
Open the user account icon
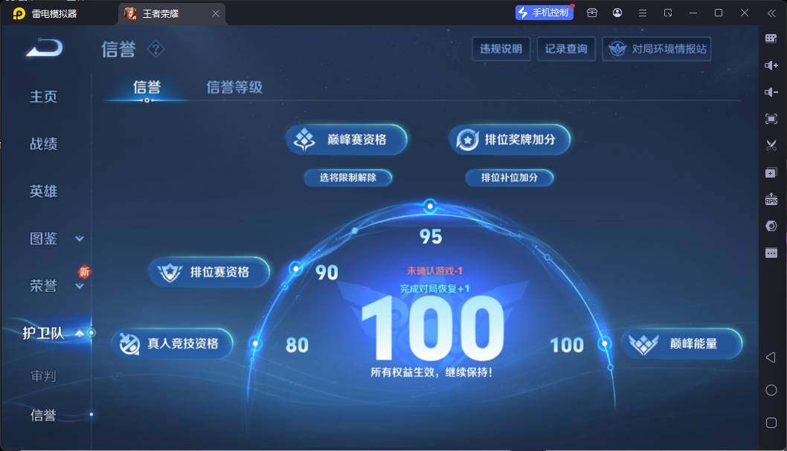[x=617, y=13]
